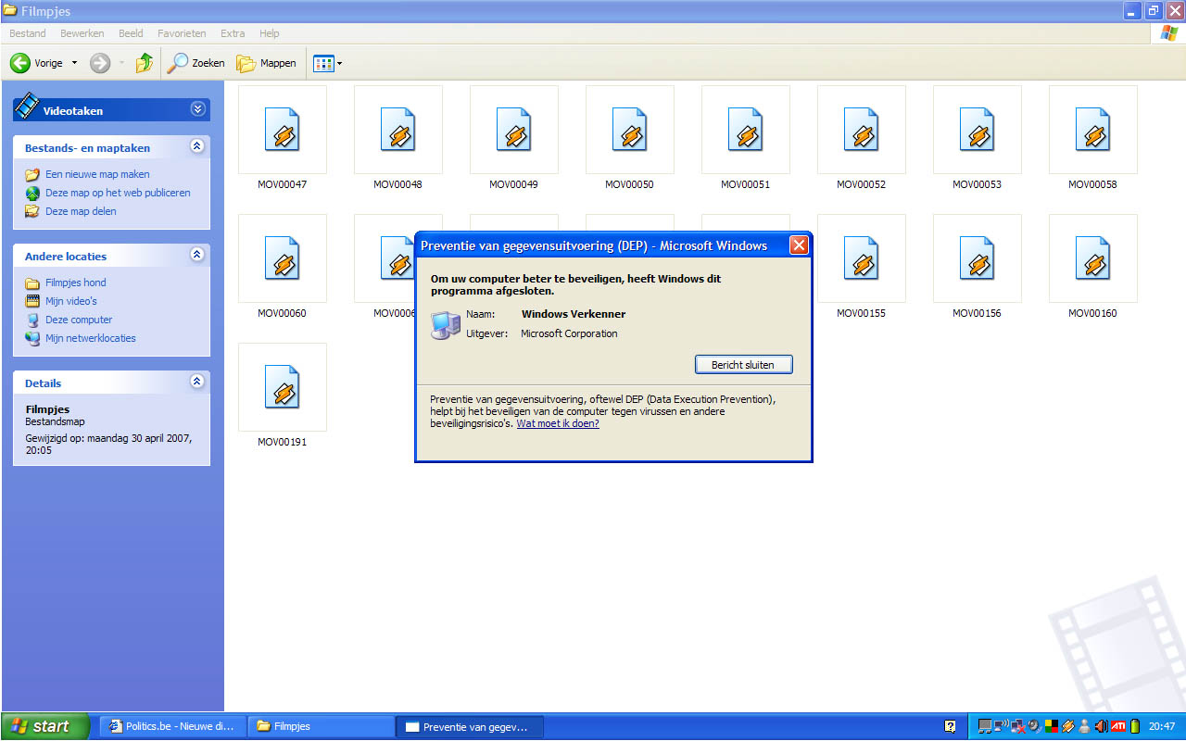Image resolution: width=1186 pixels, height=741 pixels.
Task: Click the Een nieuwe map maken icon
Action: tap(32, 174)
